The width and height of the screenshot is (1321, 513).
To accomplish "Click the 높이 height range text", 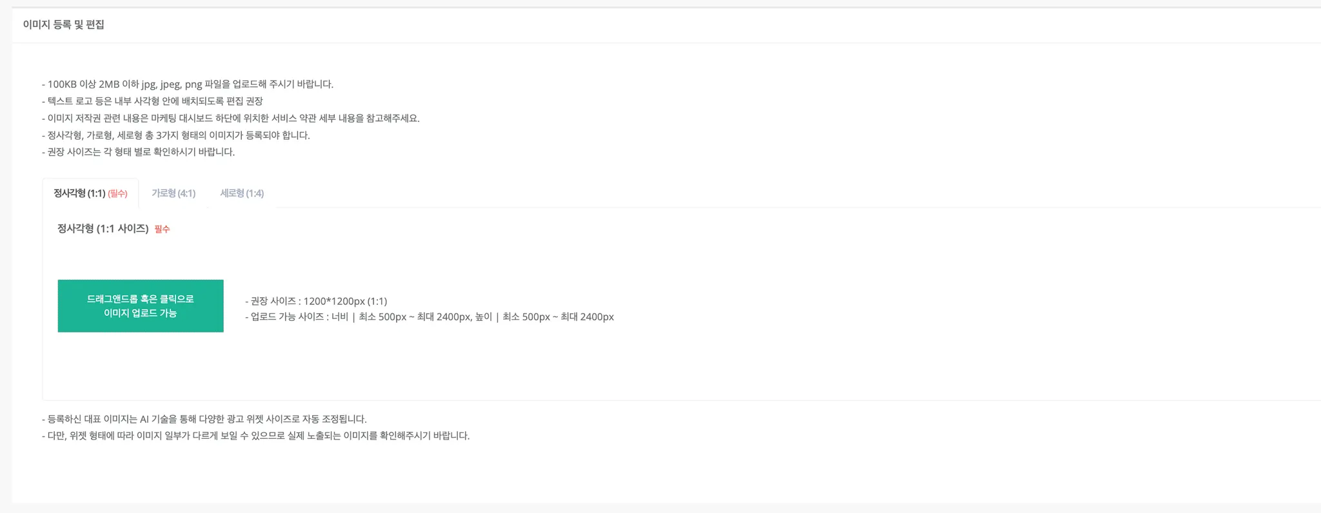I will pos(544,317).
